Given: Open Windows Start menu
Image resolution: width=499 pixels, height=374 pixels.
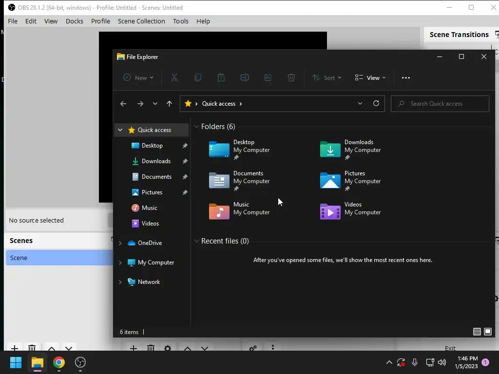Looking at the screenshot, I should point(16,362).
